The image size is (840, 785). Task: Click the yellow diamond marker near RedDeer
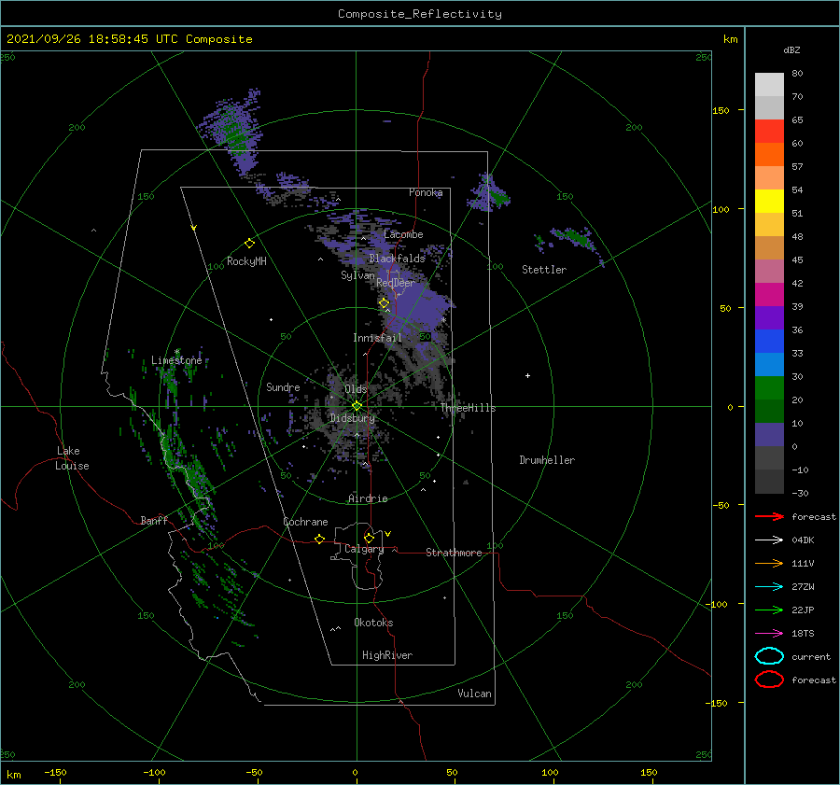point(384,303)
